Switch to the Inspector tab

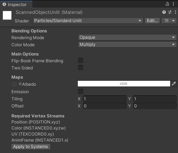click(x=16, y=4)
